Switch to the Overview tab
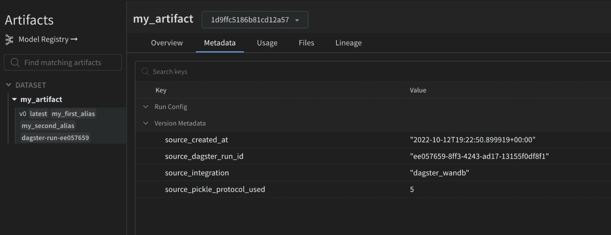This screenshot has width=611, height=235. (x=167, y=43)
